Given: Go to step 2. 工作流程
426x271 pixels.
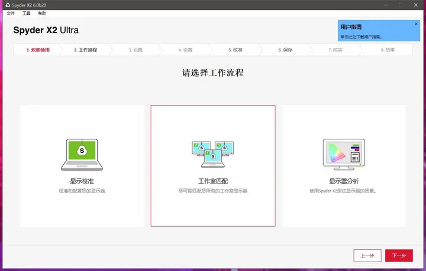Looking at the screenshot, I should tap(86, 50).
